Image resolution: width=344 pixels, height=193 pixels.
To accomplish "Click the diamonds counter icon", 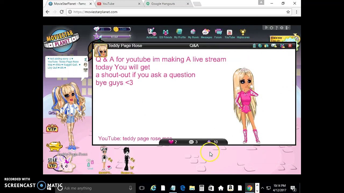I will (x=96, y=29).
